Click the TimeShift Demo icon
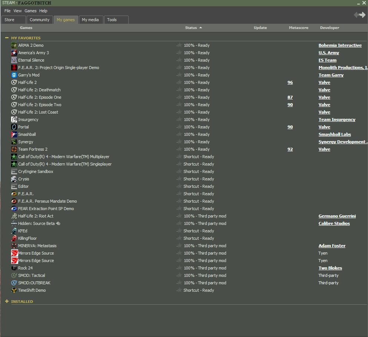368x337 pixels. coord(14,290)
